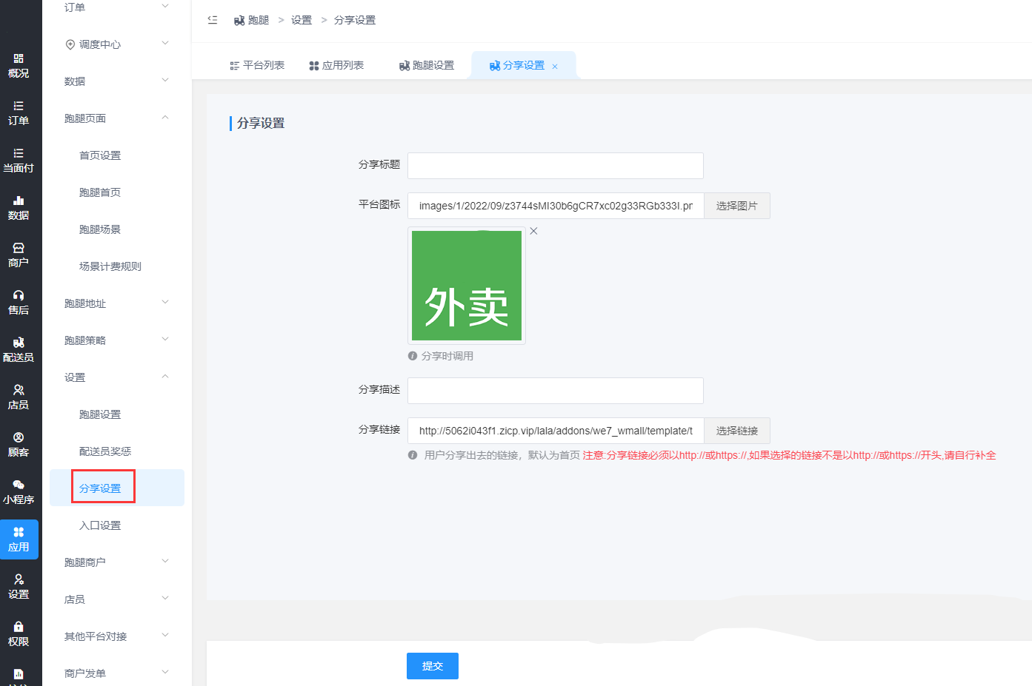Click the four-dot icon on the 应用列表 tab
Viewport: 1032px width, 686px height.
click(314, 66)
